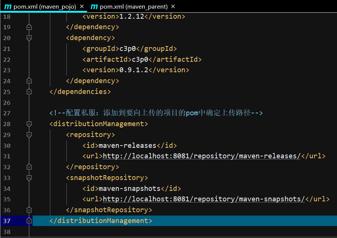Click Maven icon on maven_pojo tab
The height and width of the screenshot is (238, 337).
pyautogui.click(x=8, y=7)
